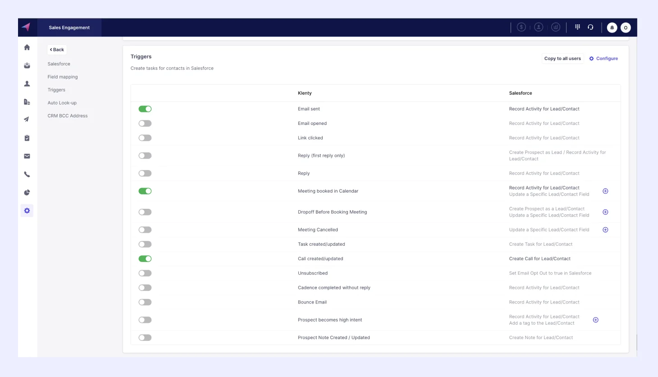
Task: Select the pie chart Reports icon
Action: (x=27, y=192)
